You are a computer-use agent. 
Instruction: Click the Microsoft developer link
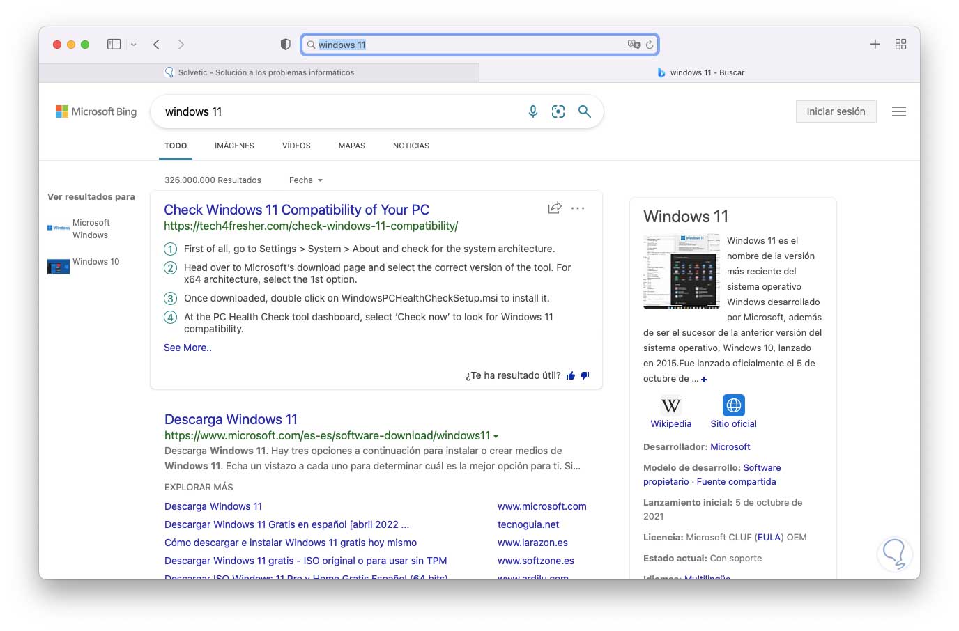730,446
